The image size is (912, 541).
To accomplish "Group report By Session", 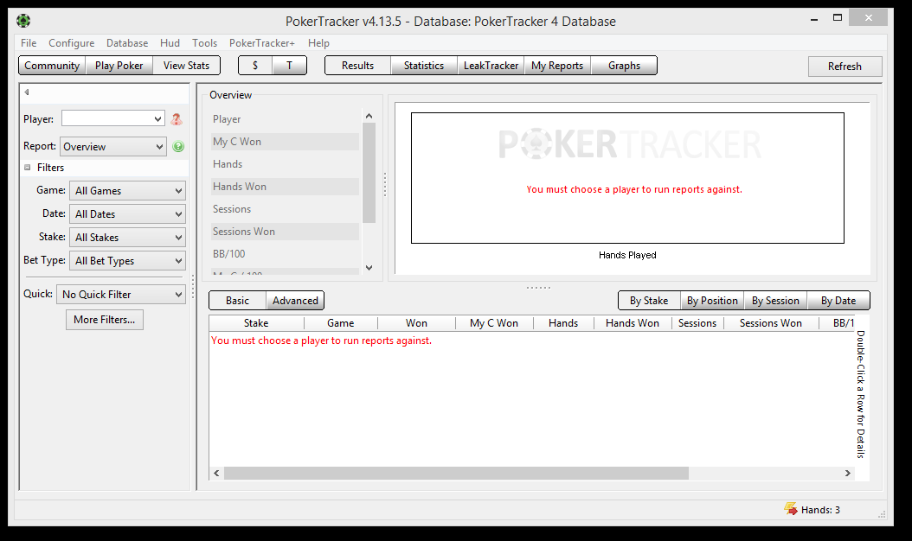I will 775,301.
